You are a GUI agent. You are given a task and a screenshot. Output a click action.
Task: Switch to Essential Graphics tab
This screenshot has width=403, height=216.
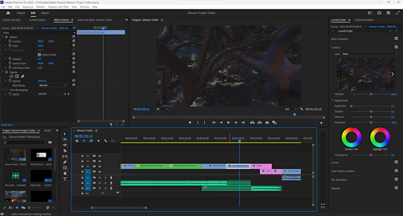364,20
